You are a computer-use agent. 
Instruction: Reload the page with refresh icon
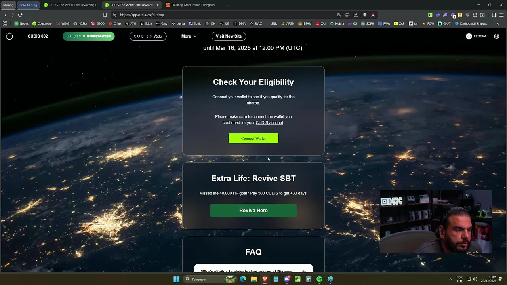tap(20, 15)
